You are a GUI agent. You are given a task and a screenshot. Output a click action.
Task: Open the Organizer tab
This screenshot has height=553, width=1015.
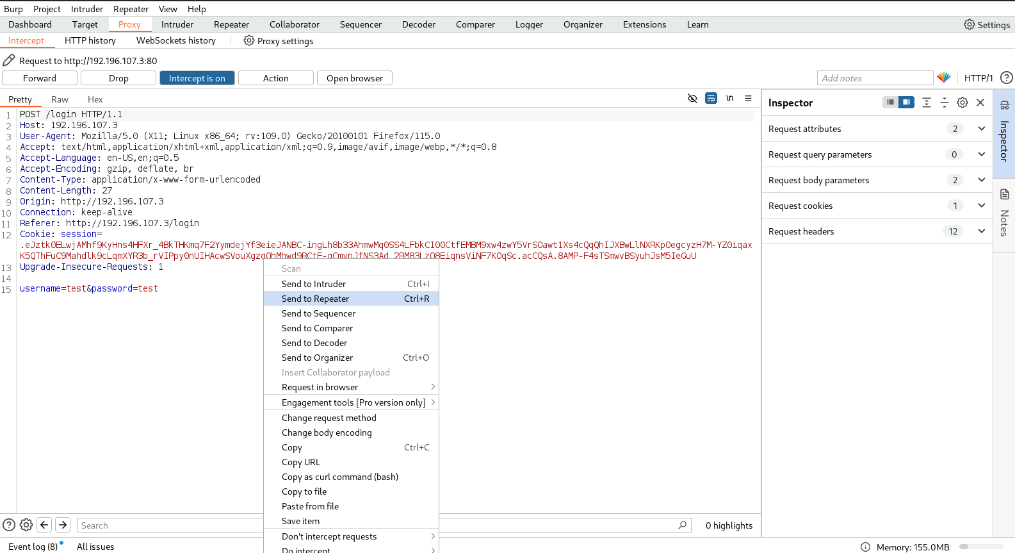(x=583, y=24)
